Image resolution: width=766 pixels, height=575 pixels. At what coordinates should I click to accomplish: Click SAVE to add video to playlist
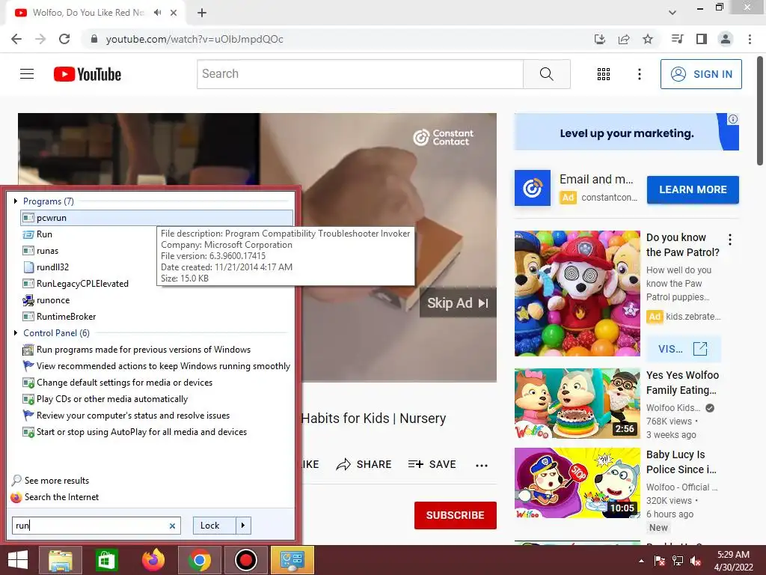coord(432,464)
